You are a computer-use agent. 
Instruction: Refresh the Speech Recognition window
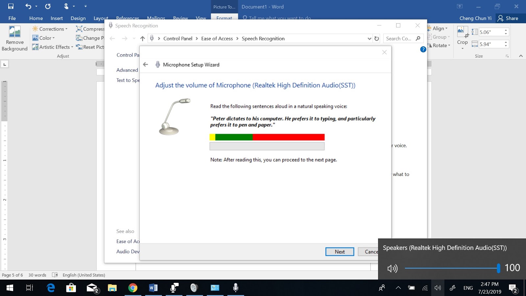point(377,38)
